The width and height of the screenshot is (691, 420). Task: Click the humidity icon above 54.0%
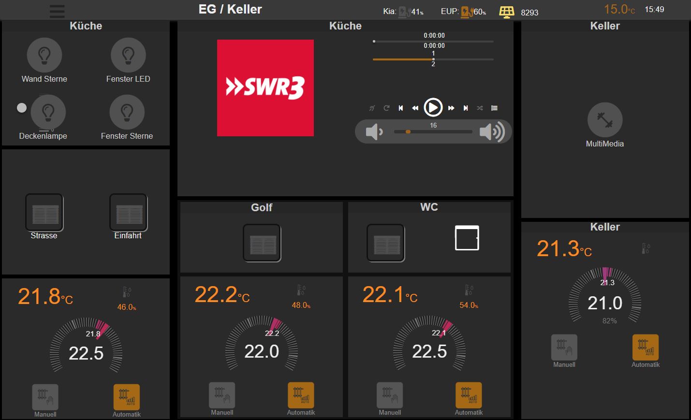coord(469,290)
